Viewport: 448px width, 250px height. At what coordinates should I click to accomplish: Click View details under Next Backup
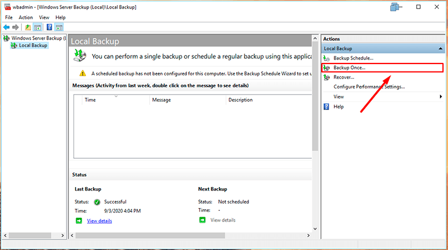pos(223,220)
